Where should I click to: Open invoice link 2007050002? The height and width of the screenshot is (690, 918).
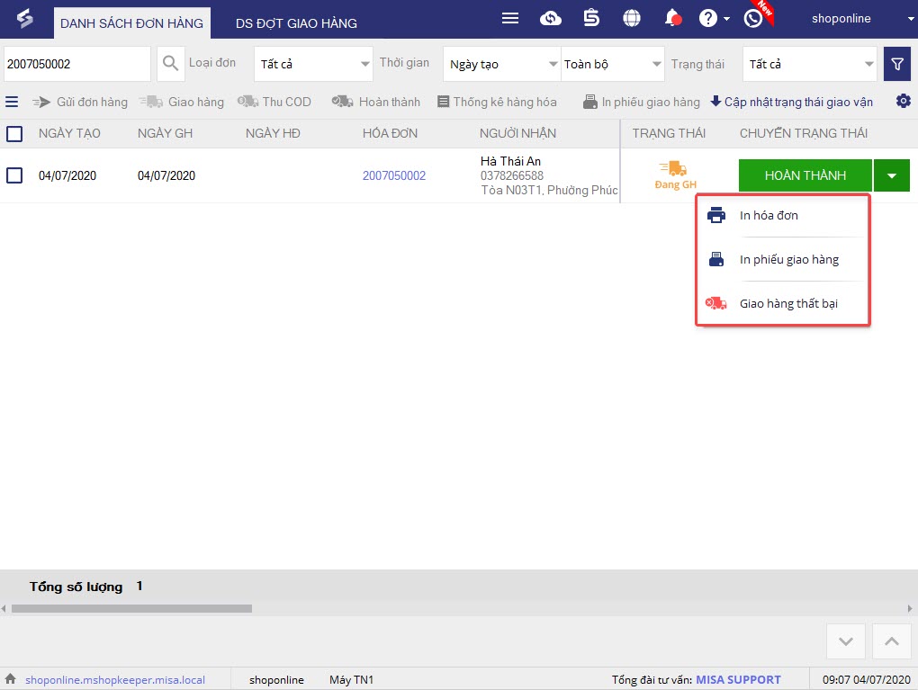(393, 175)
